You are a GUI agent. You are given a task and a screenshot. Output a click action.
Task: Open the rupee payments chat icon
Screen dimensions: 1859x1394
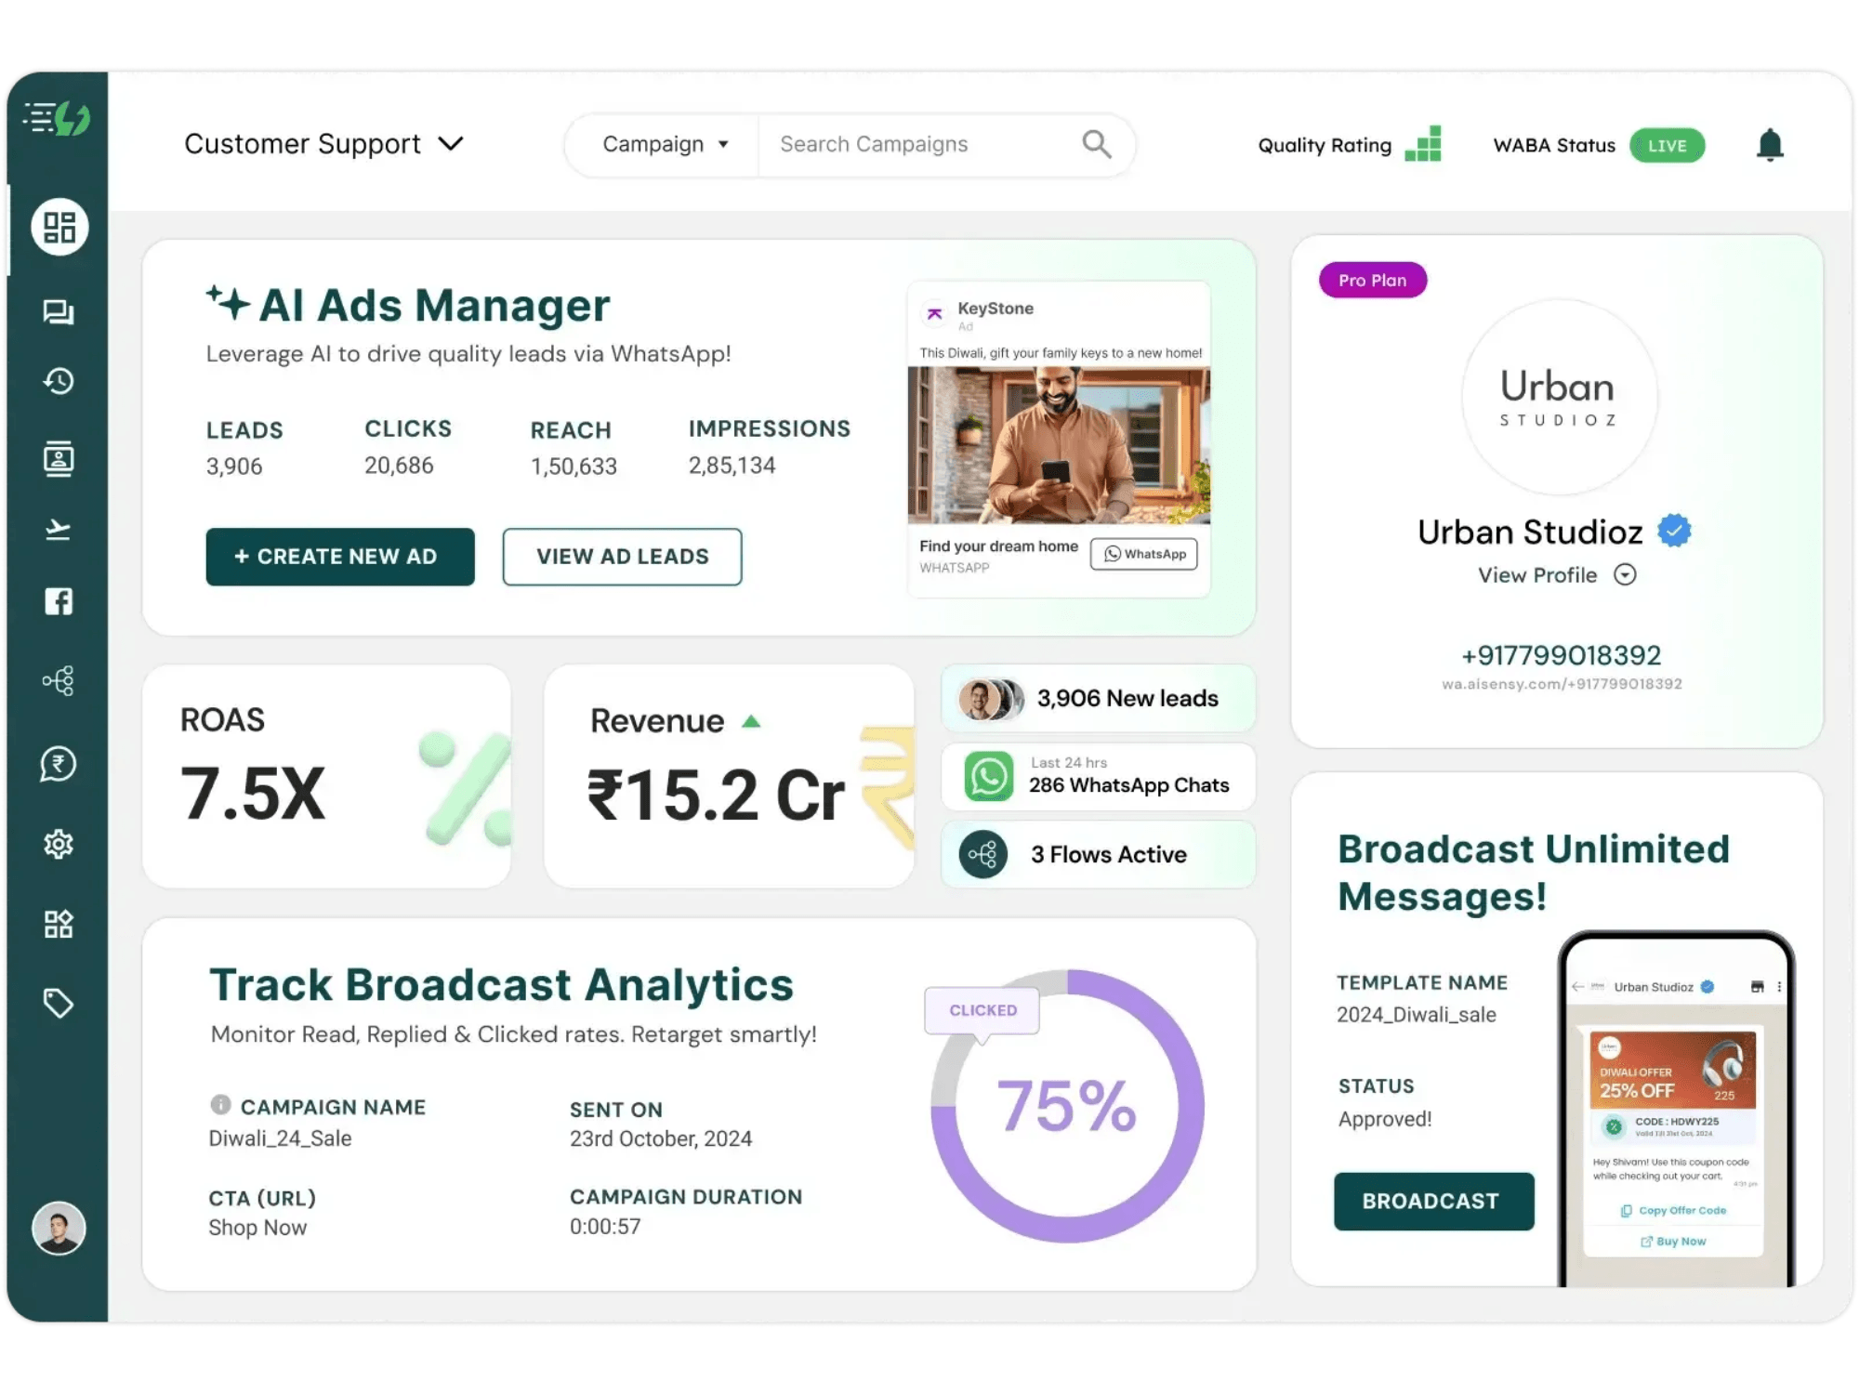[59, 764]
